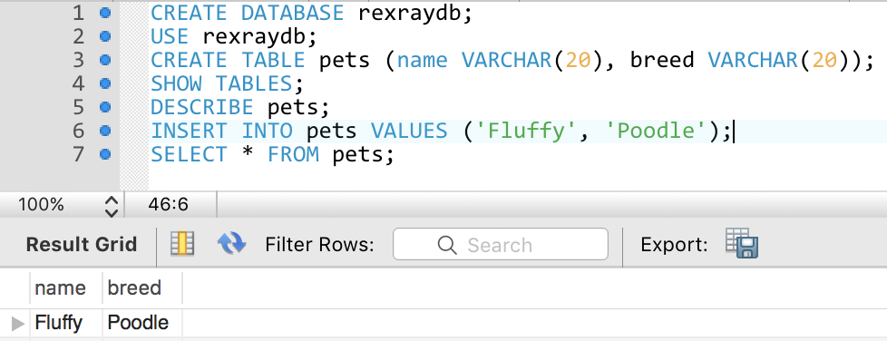Toggle breakpoint dot on line 6
This screenshot has height=341, width=887.
tap(104, 131)
